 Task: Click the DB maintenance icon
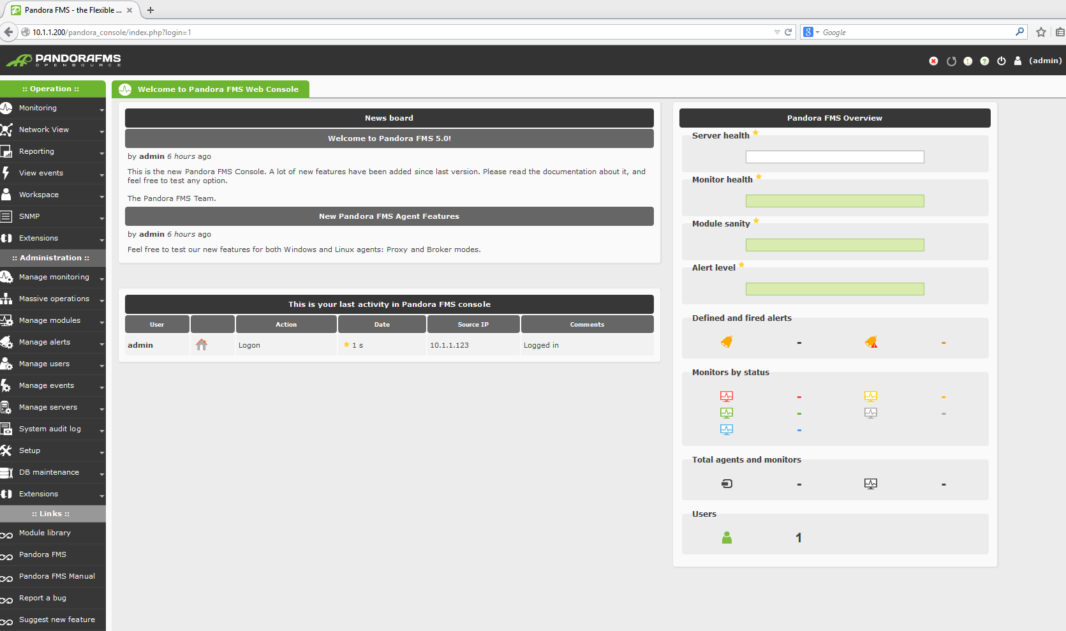[6, 472]
